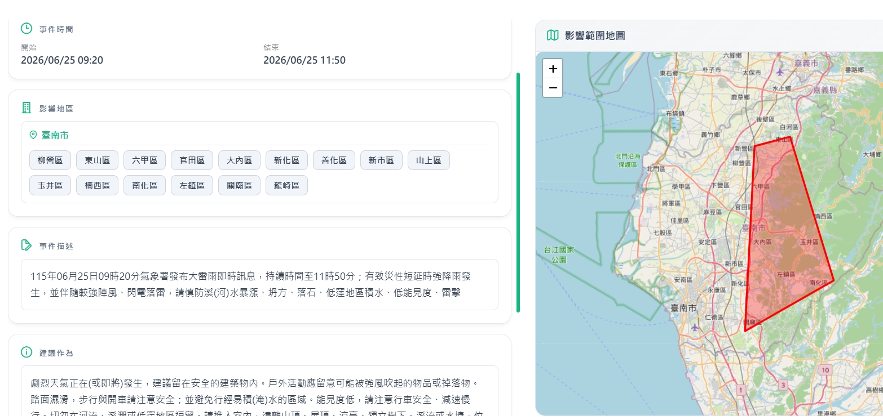The height and width of the screenshot is (420, 883).
Task: Click the map icon beside 影響範圍地圖
Action: (553, 35)
